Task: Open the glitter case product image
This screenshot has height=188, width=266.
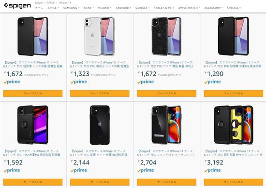Action: click(166, 36)
